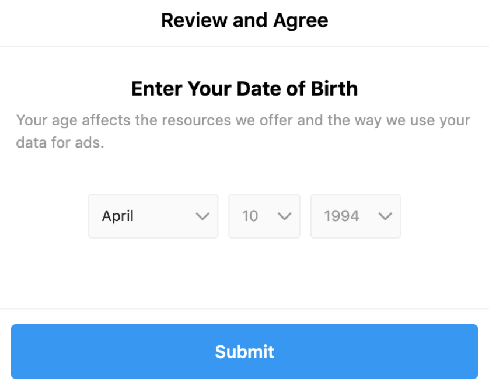The image size is (489, 385).
Task: Click the "Submit" label text
Action: tap(244, 352)
